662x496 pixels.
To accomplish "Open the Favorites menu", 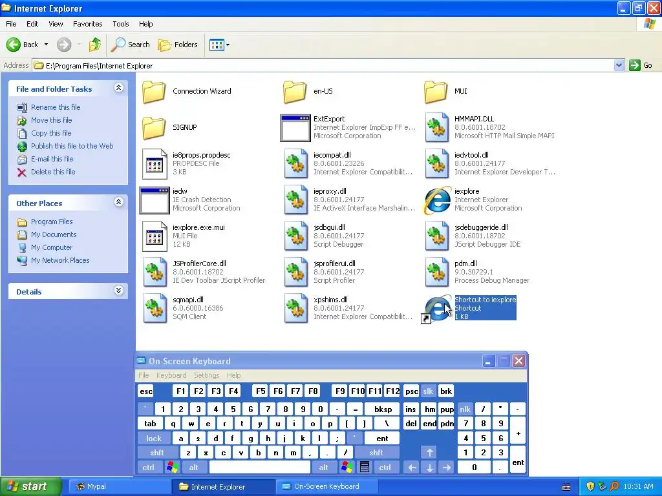I will pyautogui.click(x=87, y=24).
